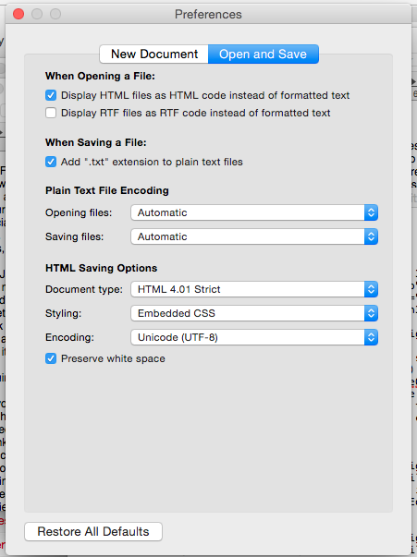Click the Preferences window title bar

208,14
